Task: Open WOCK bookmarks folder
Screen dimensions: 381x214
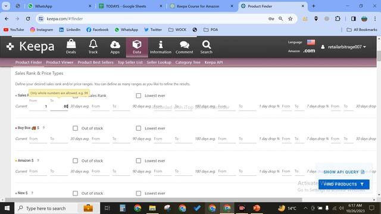Action: (177, 30)
